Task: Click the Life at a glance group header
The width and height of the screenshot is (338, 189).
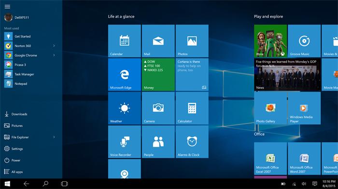Action: (121, 16)
